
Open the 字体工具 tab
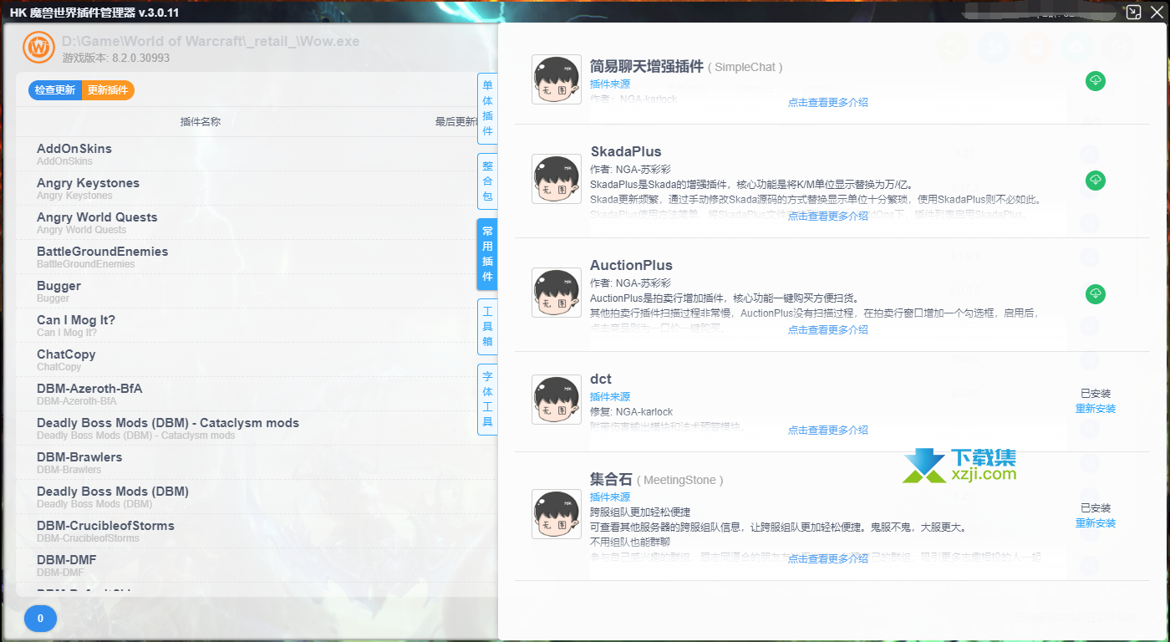click(x=487, y=400)
